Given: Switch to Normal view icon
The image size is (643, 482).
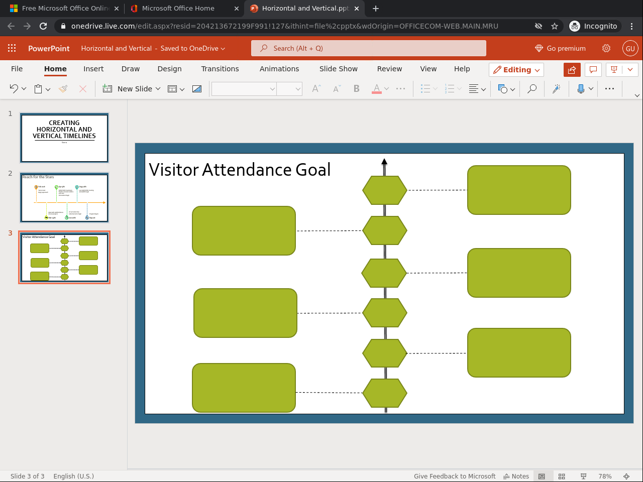Looking at the screenshot, I should 542,476.
